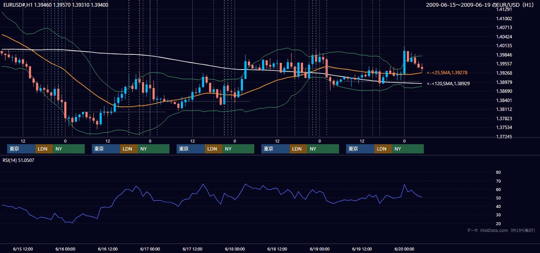Select the 6/20 00:00 time axis label
540x253 pixels.
tap(404, 249)
